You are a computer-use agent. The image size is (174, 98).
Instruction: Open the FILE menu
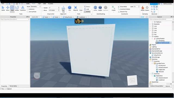[3, 4]
